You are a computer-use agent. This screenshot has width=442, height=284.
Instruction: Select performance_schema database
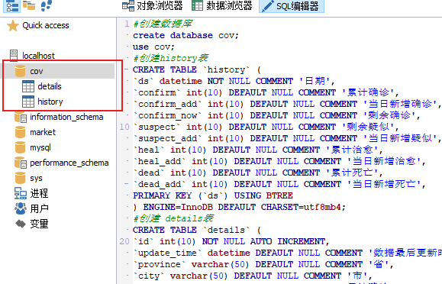tap(69, 163)
